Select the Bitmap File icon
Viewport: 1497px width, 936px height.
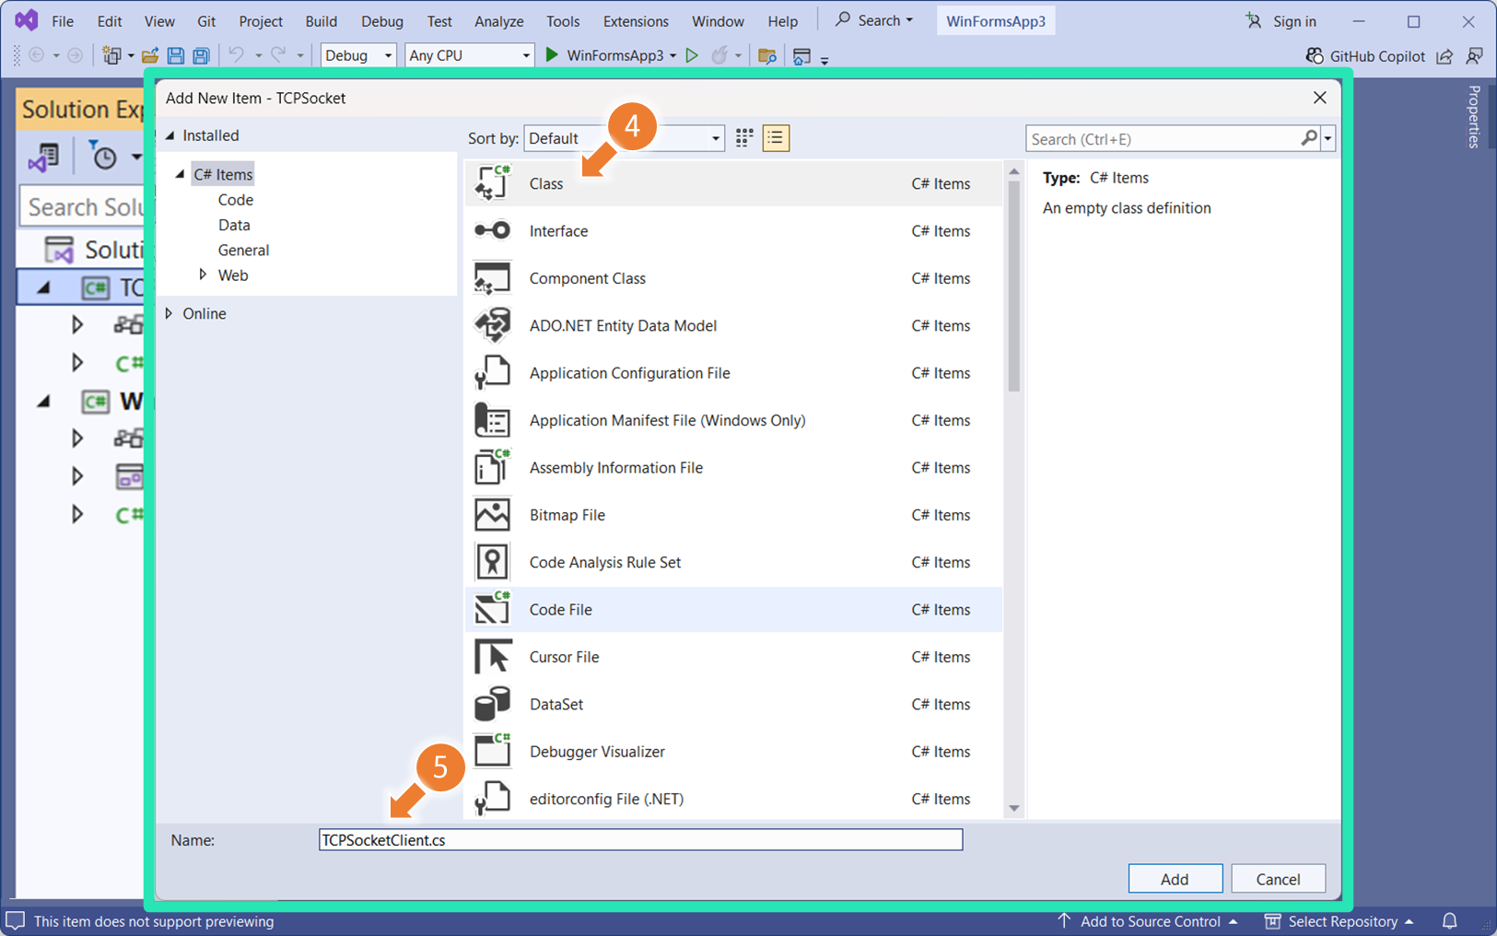[492, 514]
